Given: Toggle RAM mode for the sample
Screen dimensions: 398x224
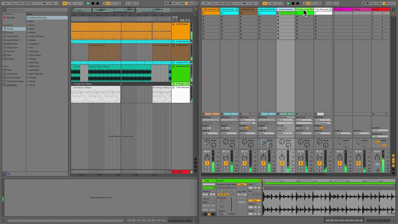Looking at the screenshot, I should [233, 194].
